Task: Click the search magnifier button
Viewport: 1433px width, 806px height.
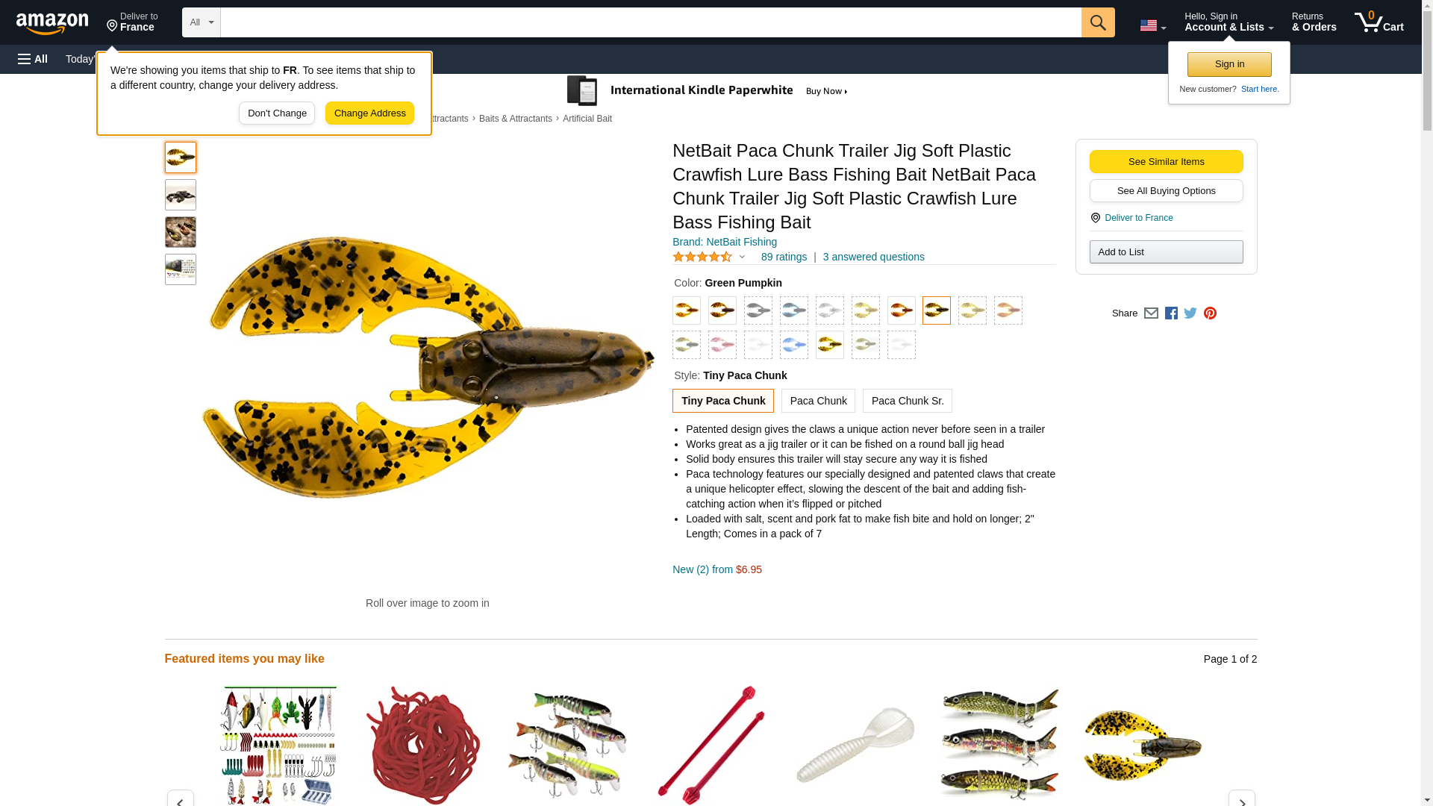Action: (x=1097, y=22)
